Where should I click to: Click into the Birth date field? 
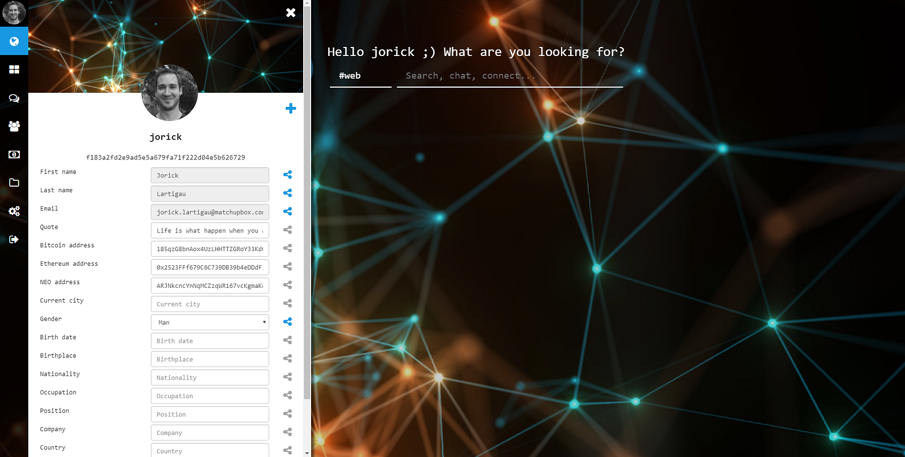[210, 340]
